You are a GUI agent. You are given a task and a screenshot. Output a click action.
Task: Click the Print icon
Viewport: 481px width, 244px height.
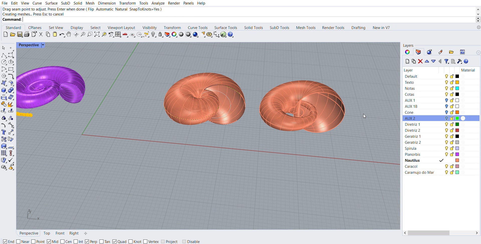point(27,34)
